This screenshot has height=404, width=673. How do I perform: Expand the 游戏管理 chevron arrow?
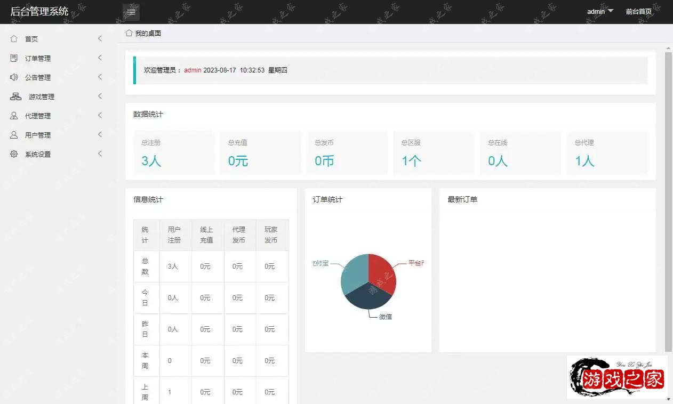click(100, 96)
